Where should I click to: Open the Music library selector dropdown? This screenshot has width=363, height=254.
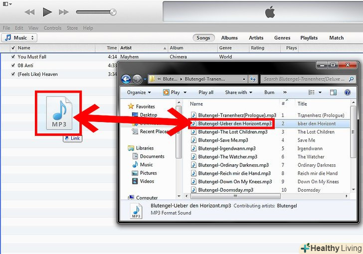[x=19, y=38]
